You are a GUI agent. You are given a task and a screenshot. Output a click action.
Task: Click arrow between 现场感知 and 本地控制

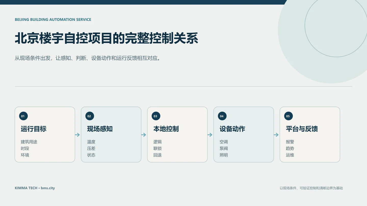pyautogui.click(x=144, y=135)
